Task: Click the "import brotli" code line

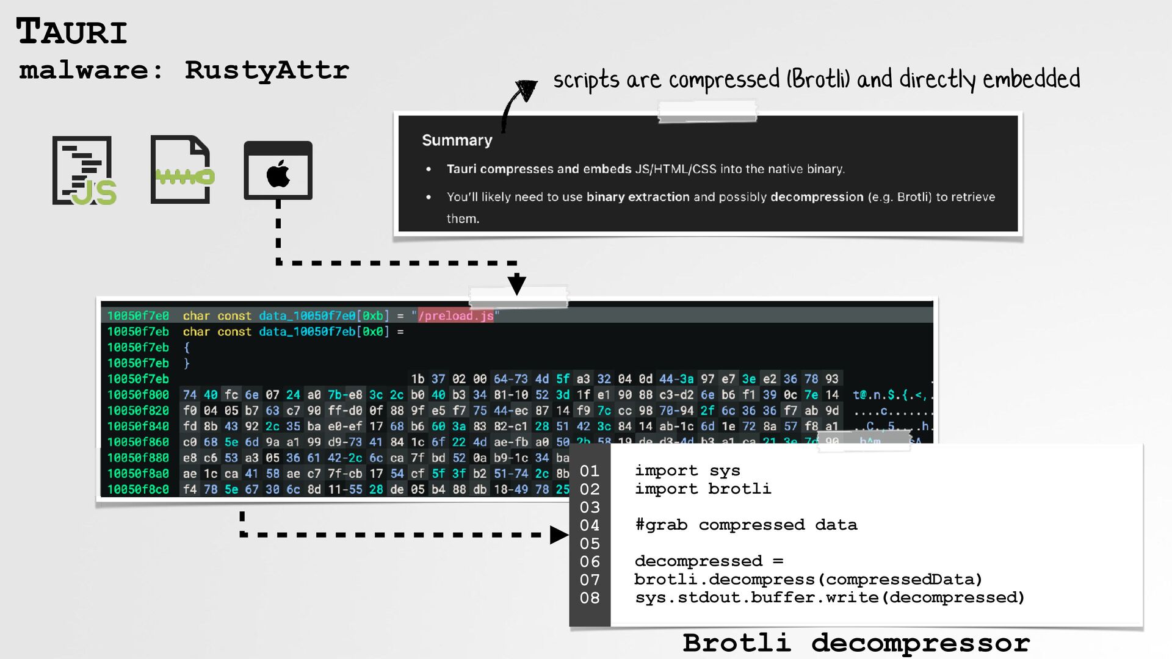Action: tap(703, 489)
